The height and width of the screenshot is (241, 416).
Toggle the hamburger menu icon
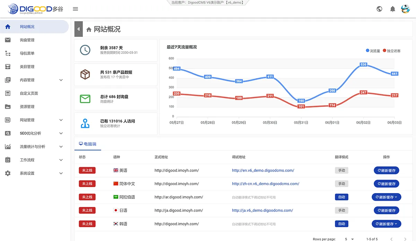76,9
